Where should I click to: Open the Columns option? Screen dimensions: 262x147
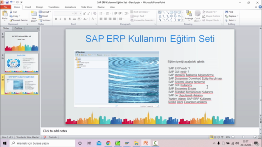pos(121,19)
